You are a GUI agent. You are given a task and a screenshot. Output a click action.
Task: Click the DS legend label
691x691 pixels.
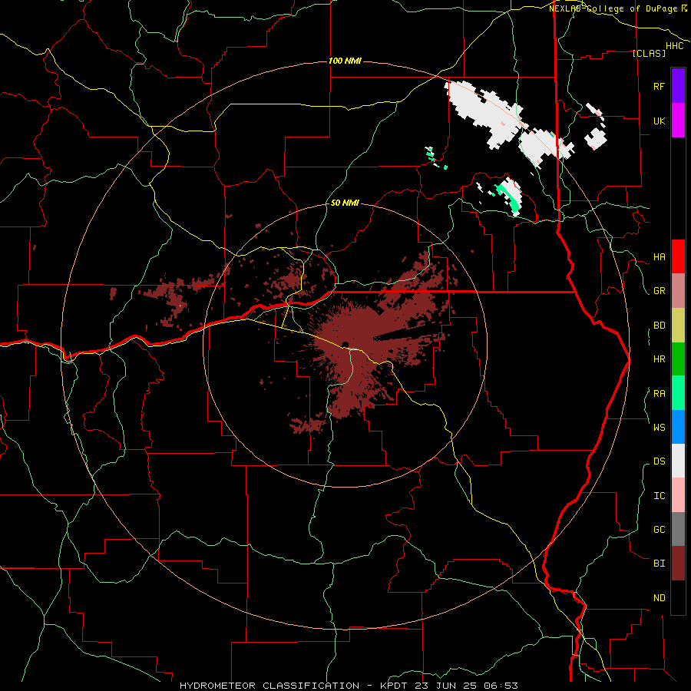pyautogui.click(x=659, y=461)
